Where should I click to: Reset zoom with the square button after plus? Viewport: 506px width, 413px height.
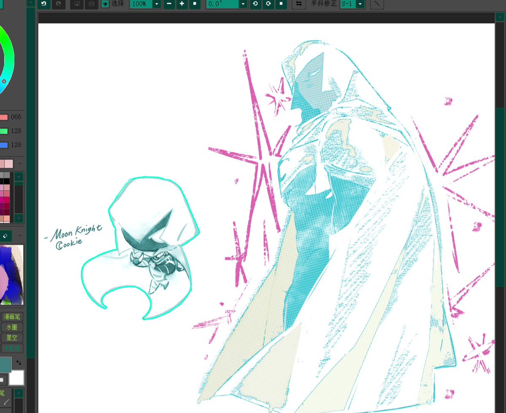pyautogui.click(x=195, y=3)
